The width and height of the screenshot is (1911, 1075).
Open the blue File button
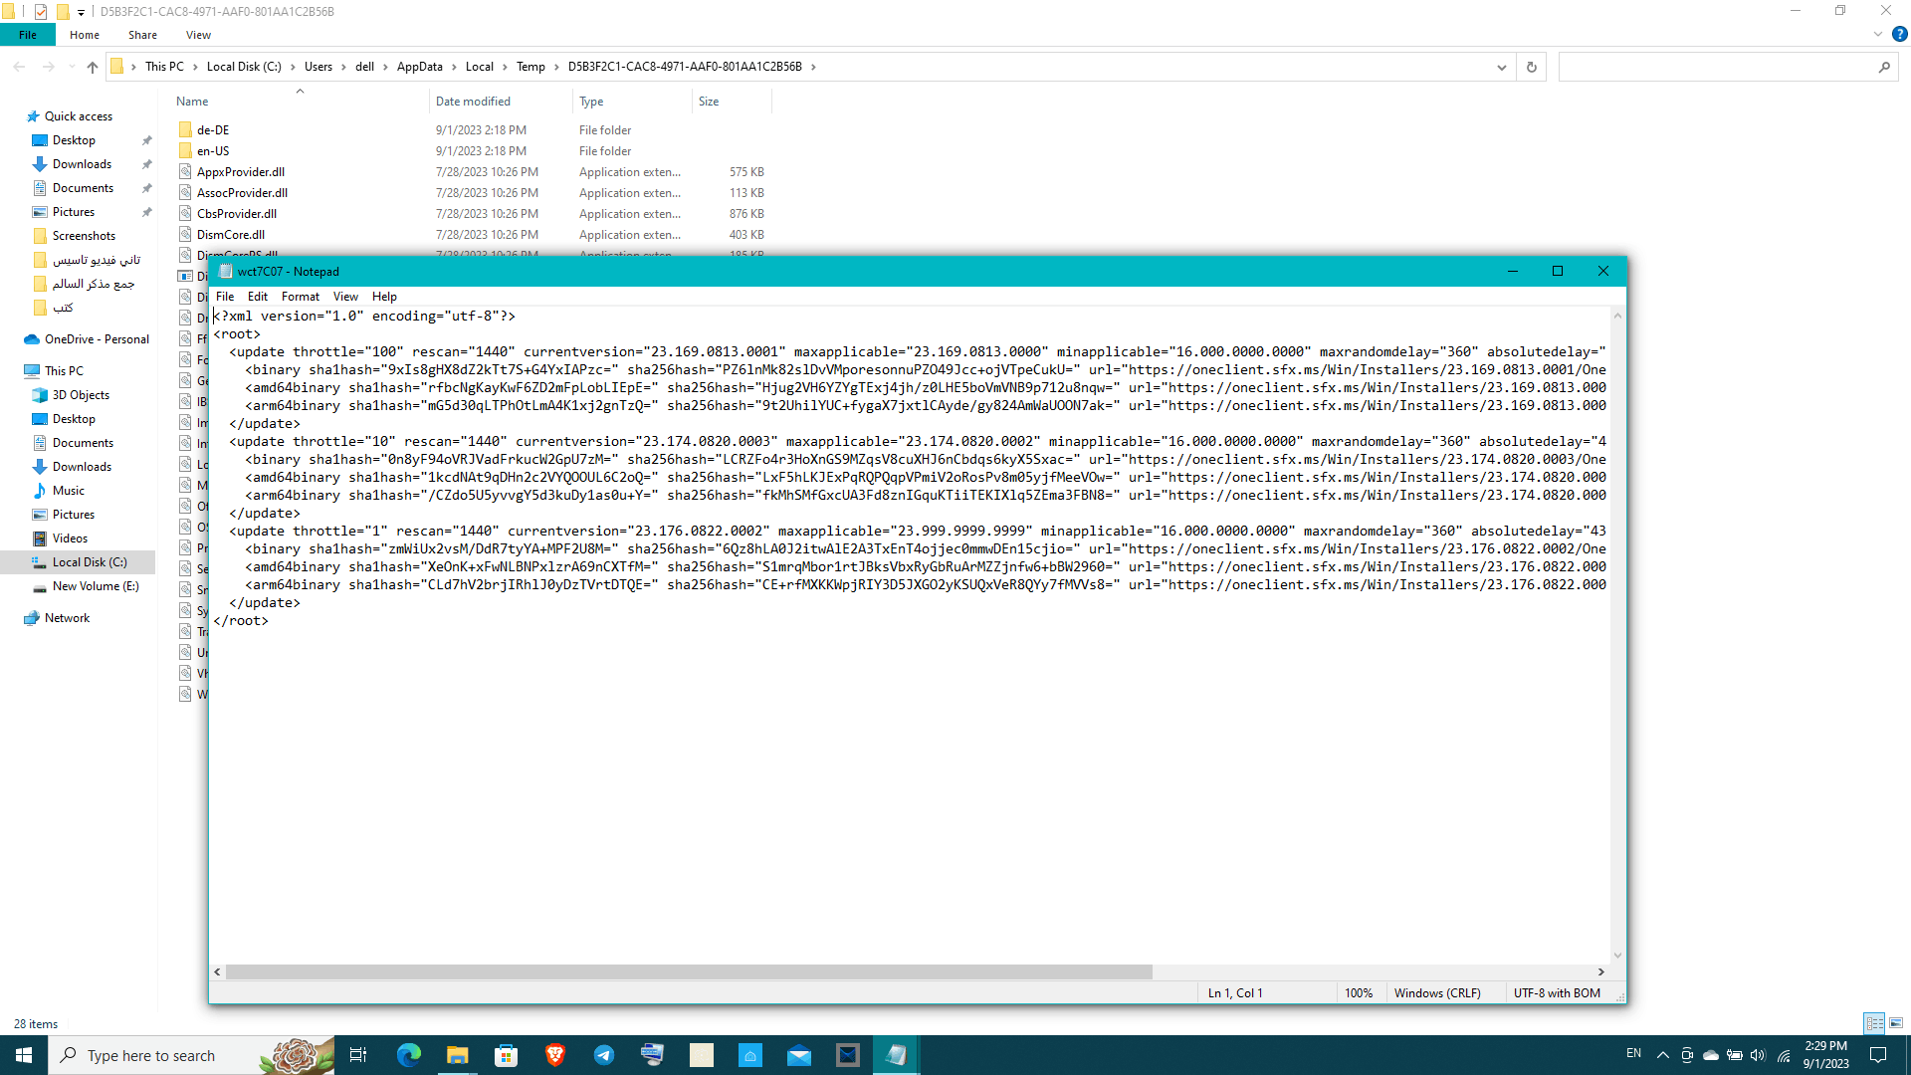28,35
